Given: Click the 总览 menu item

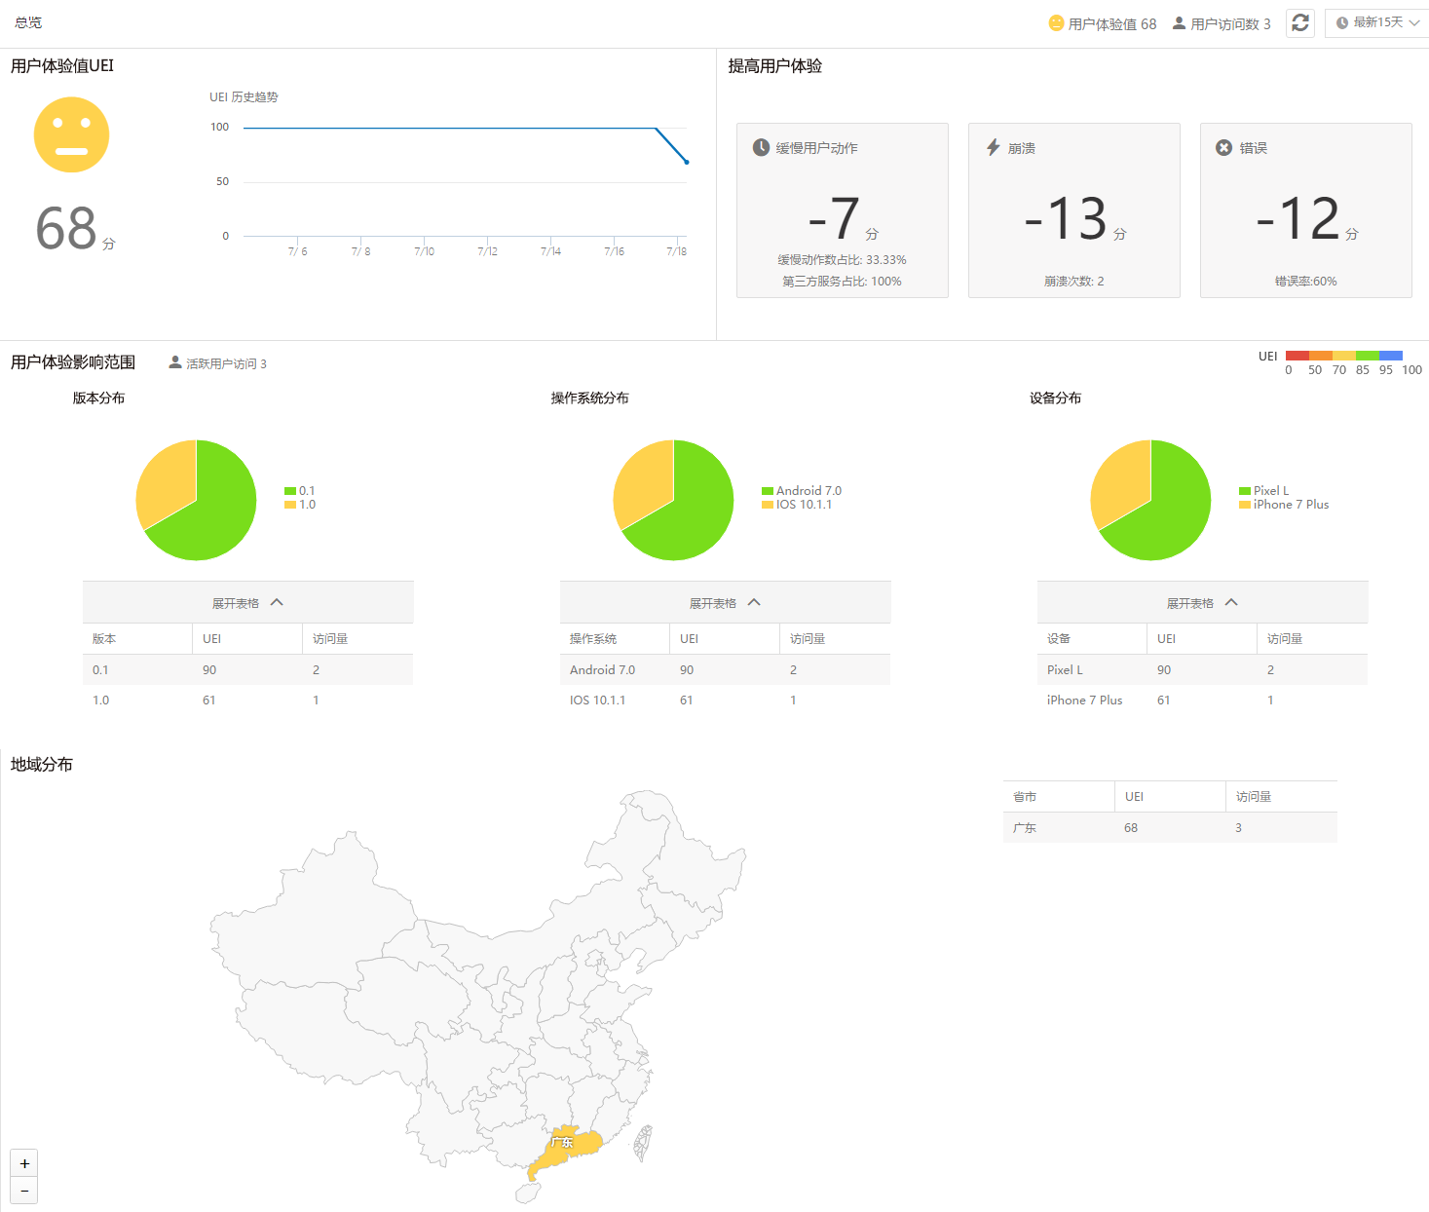Looking at the screenshot, I should 27,22.
